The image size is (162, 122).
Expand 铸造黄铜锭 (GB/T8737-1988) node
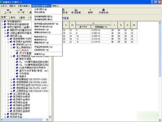(x=11, y=80)
